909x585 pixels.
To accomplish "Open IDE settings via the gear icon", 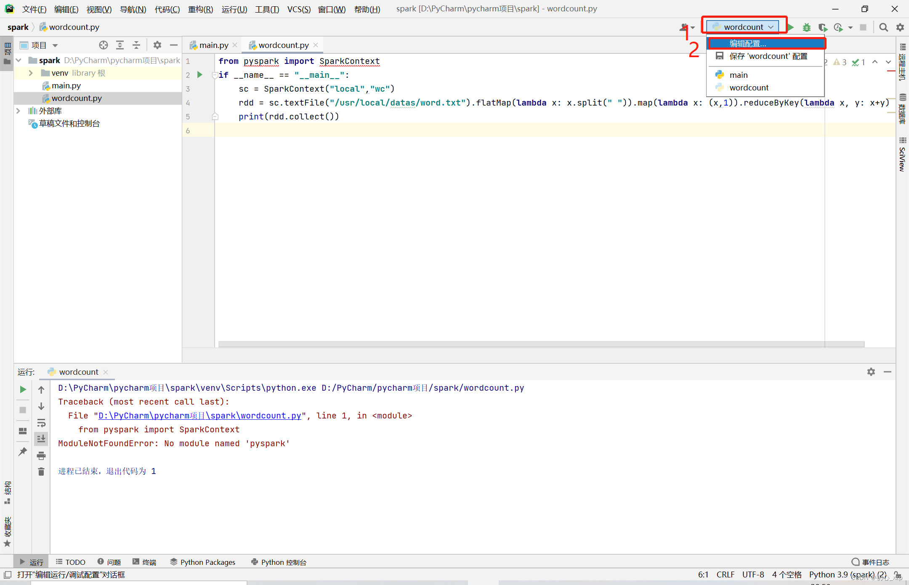I will click(x=900, y=27).
